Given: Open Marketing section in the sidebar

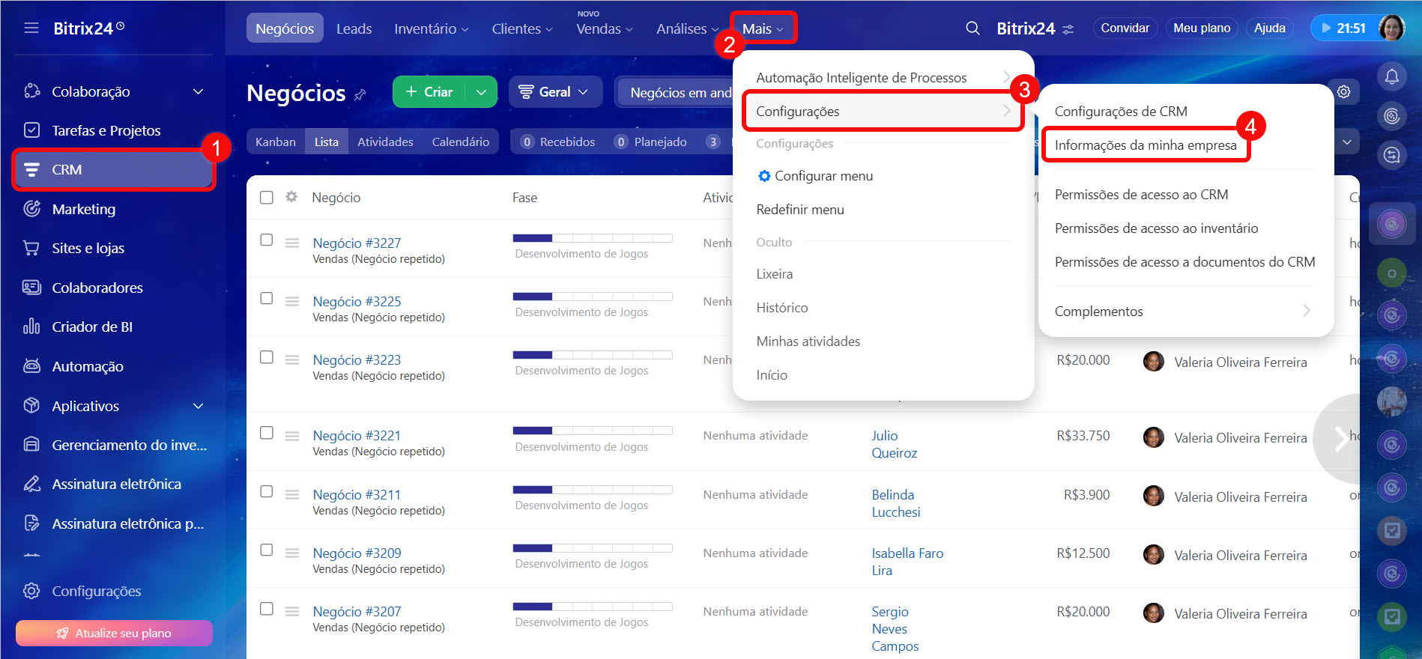Looking at the screenshot, I should 83,209.
